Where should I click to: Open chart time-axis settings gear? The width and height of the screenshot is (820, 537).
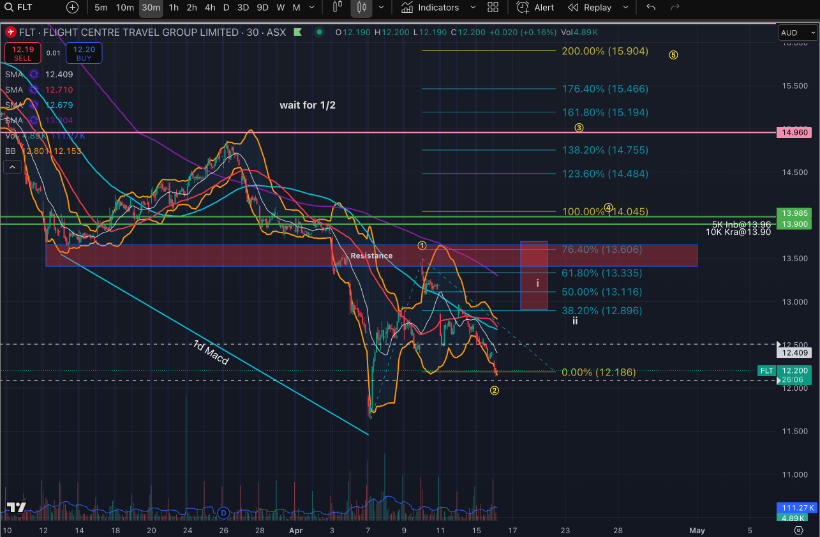coord(798,530)
